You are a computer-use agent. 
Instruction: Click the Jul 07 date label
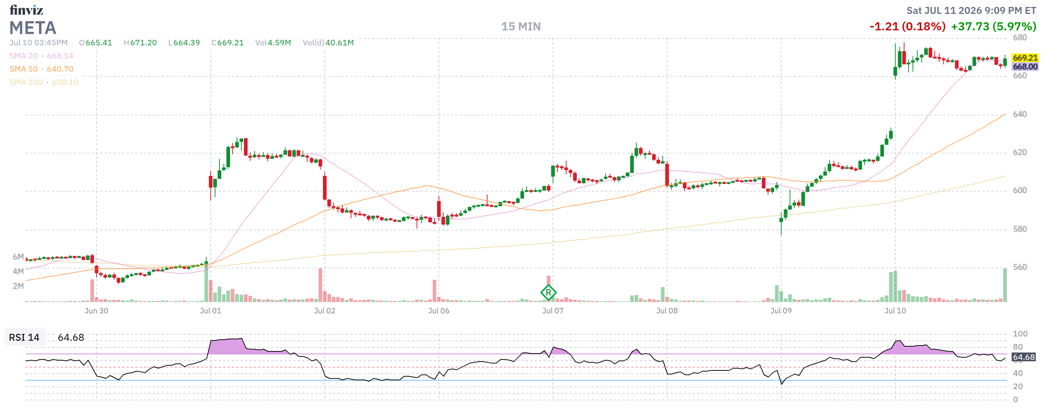click(x=553, y=311)
